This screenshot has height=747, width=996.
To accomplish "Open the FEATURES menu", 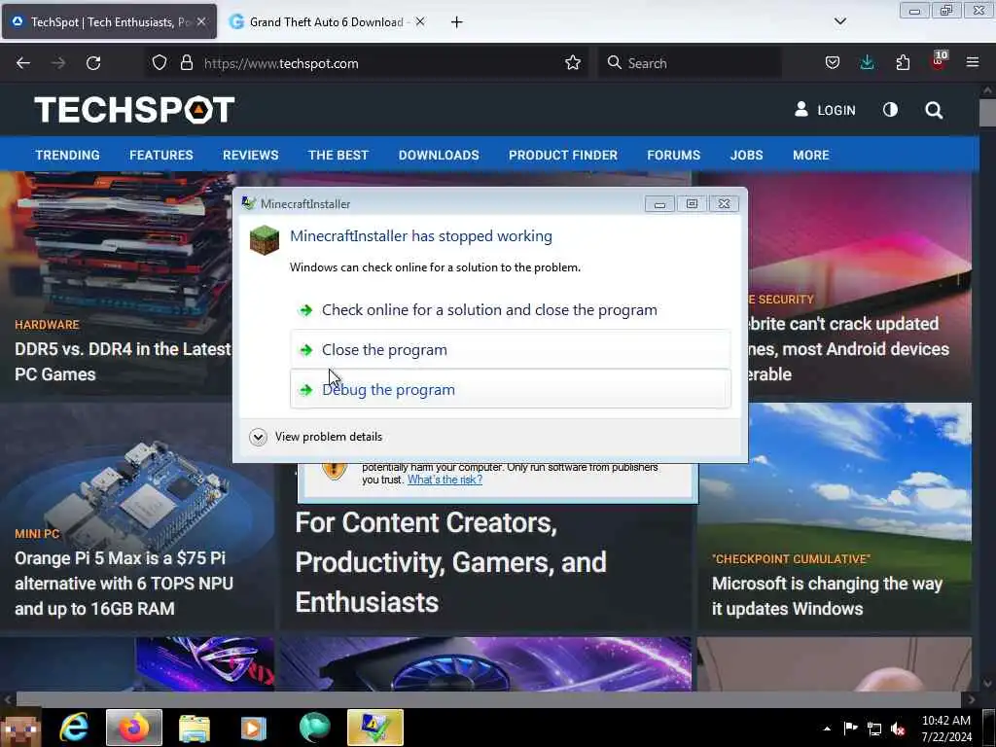I will pyautogui.click(x=161, y=155).
